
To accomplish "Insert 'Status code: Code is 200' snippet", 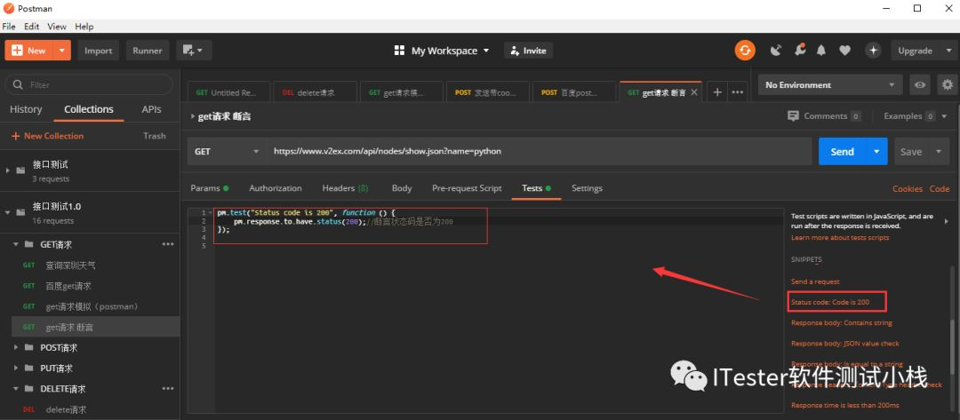I will (x=830, y=302).
